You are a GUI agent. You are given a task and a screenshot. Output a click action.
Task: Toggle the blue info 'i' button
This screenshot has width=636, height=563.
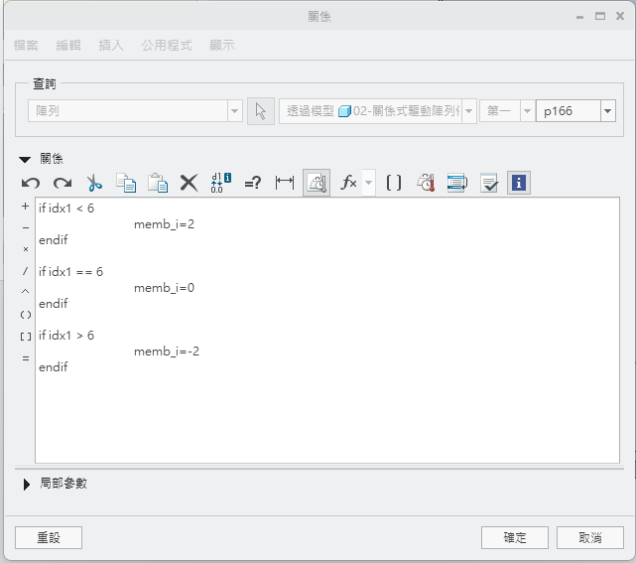point(519,183)
